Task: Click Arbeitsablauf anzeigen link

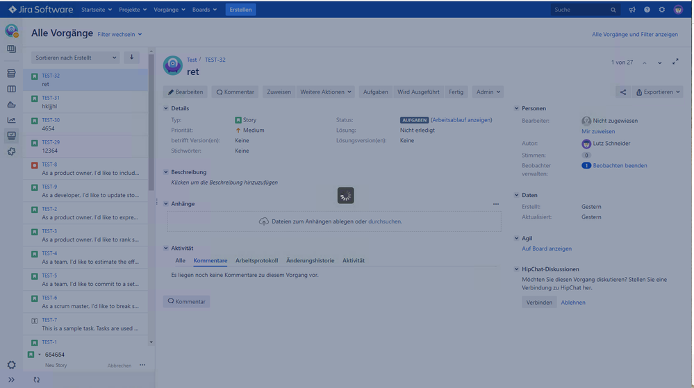Action: pyautogui.click(x=461, y=120)
